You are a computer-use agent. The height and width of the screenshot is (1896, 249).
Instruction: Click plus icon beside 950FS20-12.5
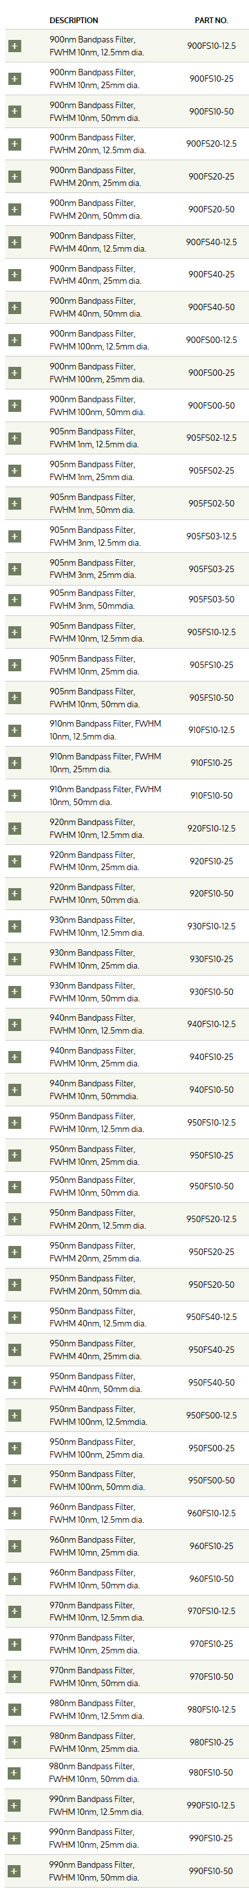click(14, 1220)
